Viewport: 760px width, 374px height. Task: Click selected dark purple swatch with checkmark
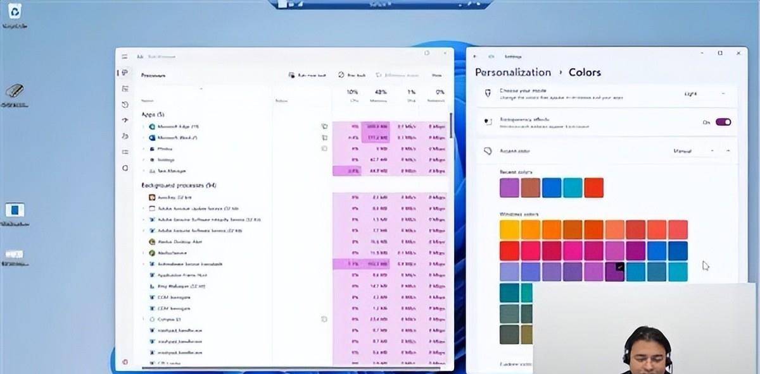615,272
